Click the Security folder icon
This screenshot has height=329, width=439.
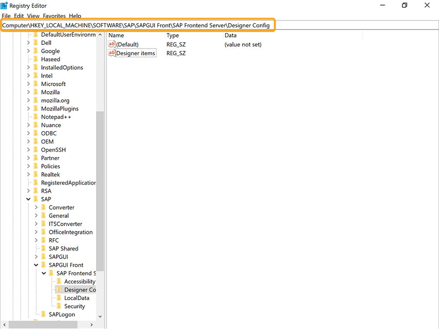coord(59,306)
